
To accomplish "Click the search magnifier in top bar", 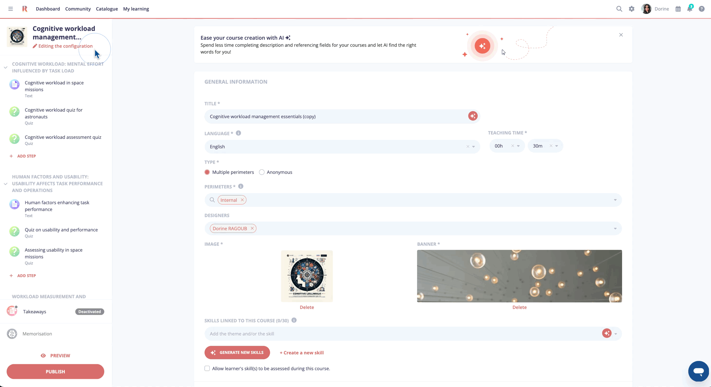I will (619, 9).
